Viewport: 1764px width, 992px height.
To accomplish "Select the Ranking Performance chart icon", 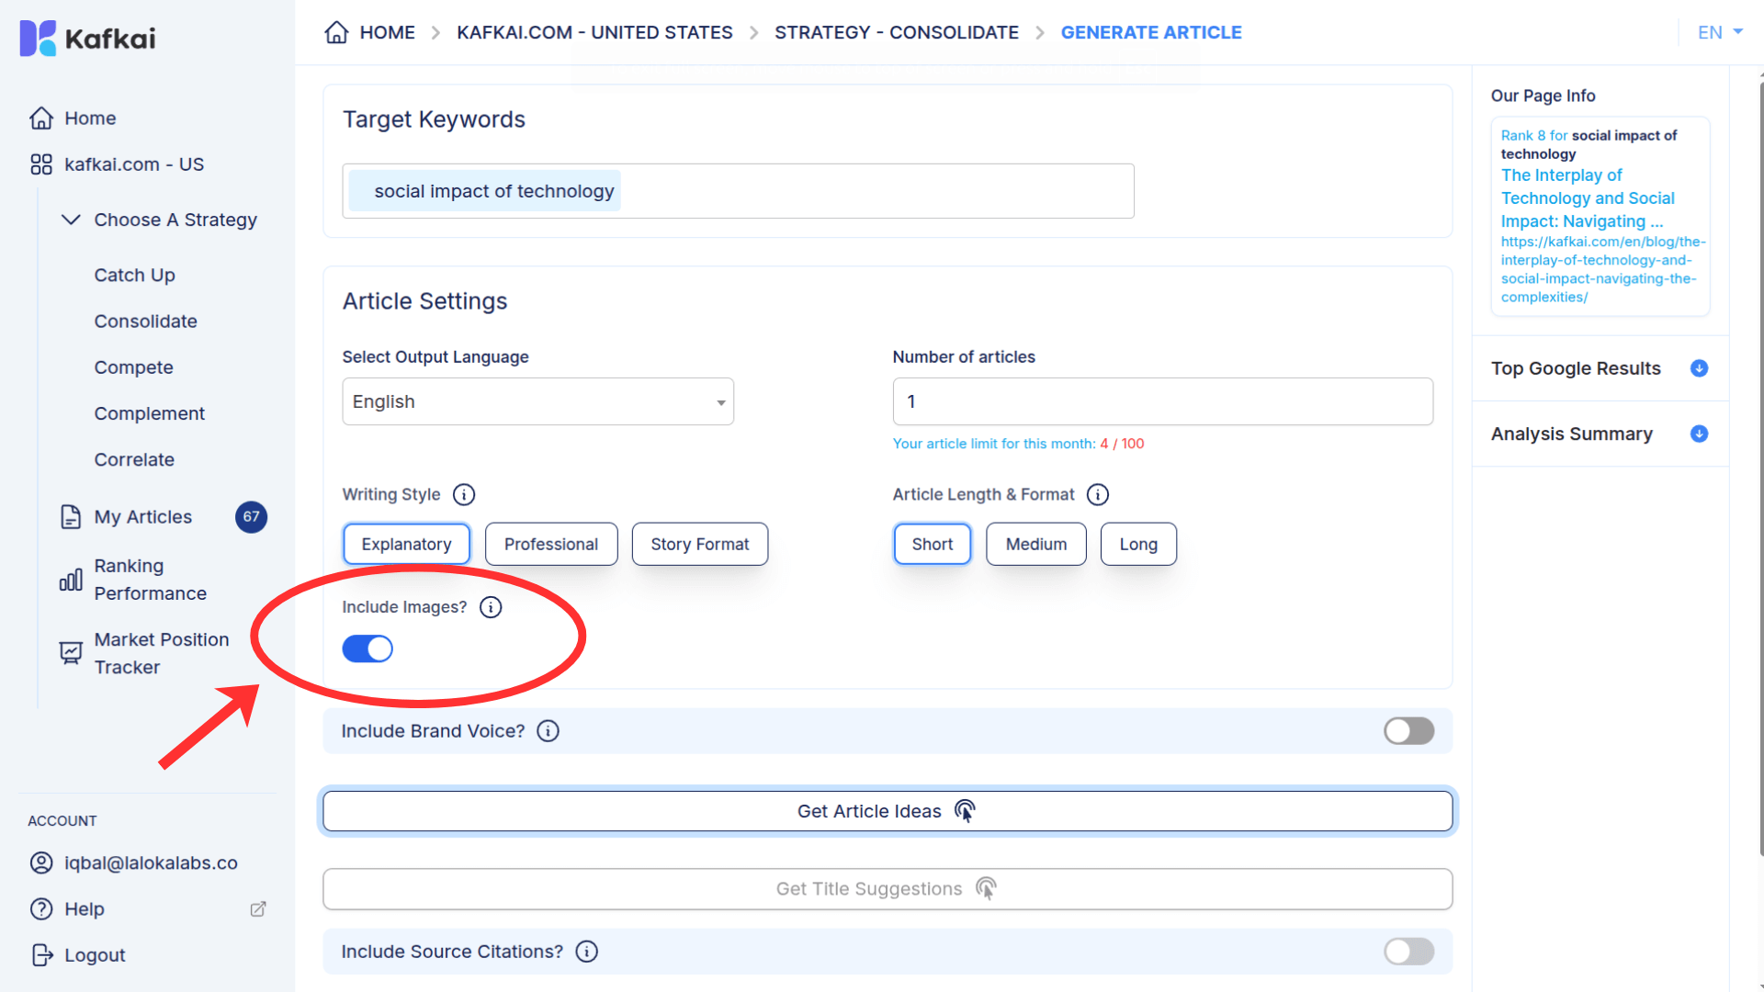I will (71, 580).
